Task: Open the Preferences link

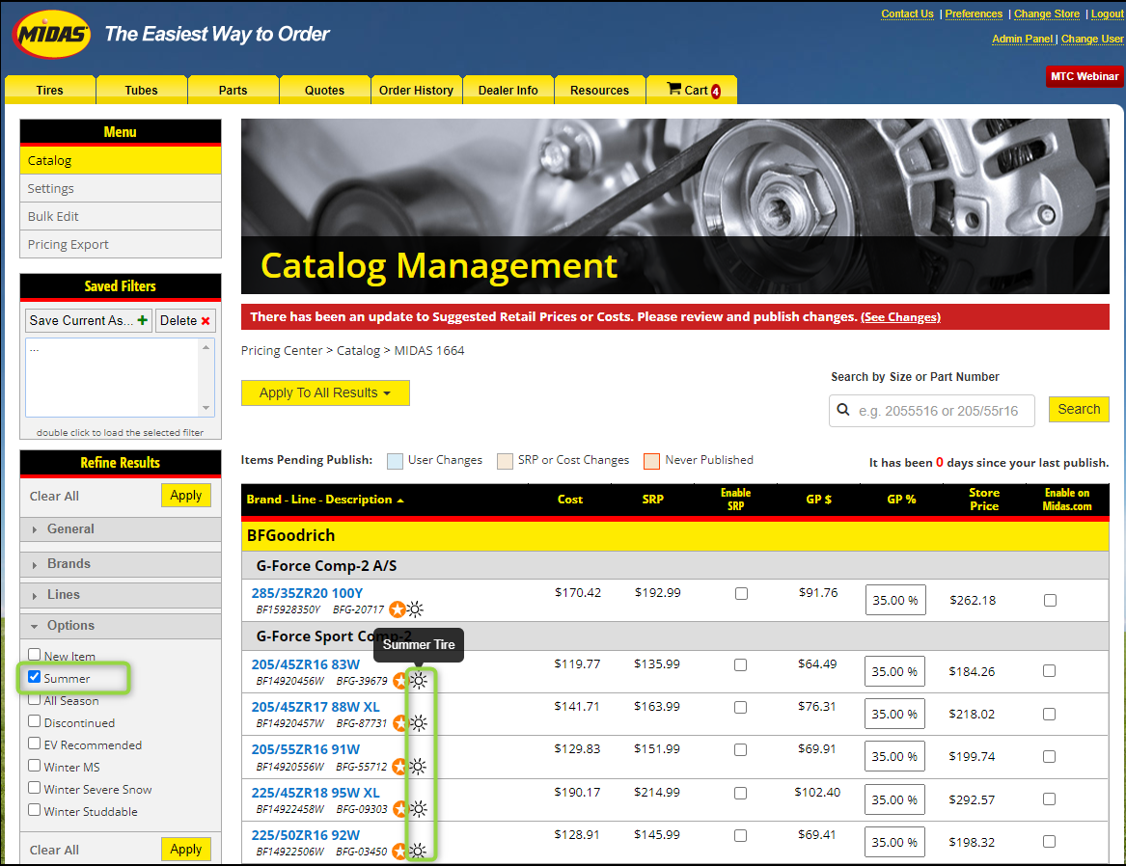Action: (x=974, y=14)
